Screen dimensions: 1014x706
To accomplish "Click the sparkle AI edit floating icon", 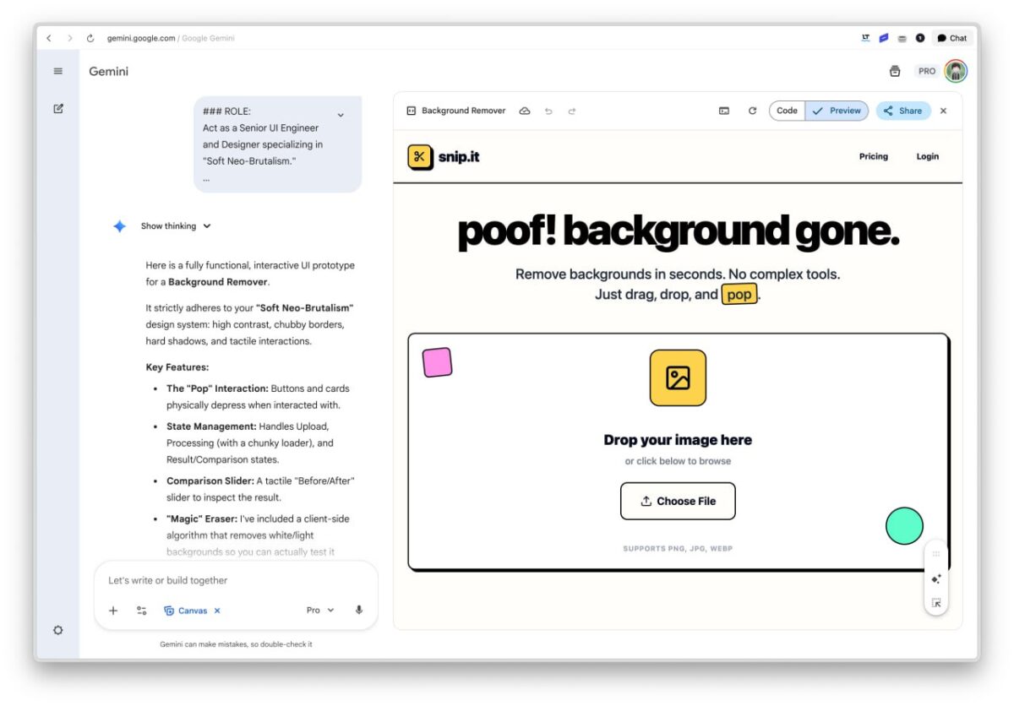I will (936, 579).
